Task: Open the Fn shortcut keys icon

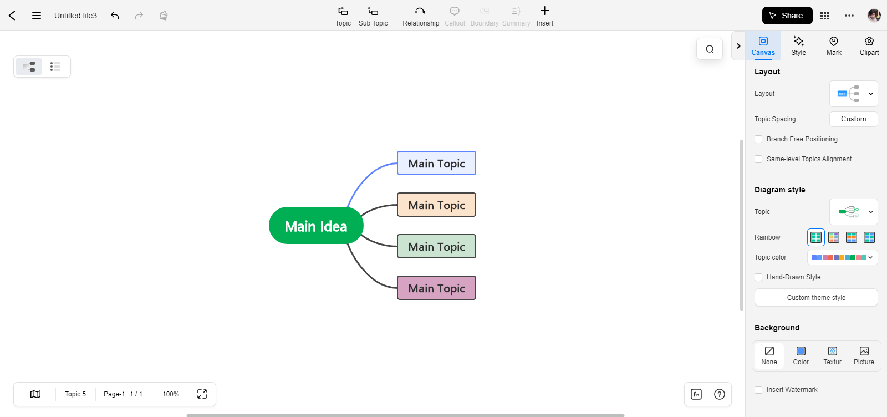Action: pos(697,394)
